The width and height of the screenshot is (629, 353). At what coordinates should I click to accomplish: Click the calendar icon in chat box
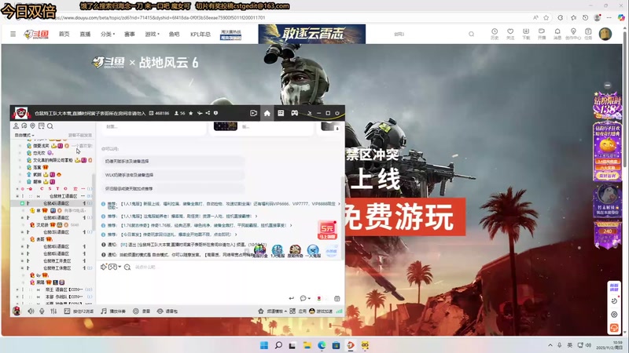tap(337, 298)
